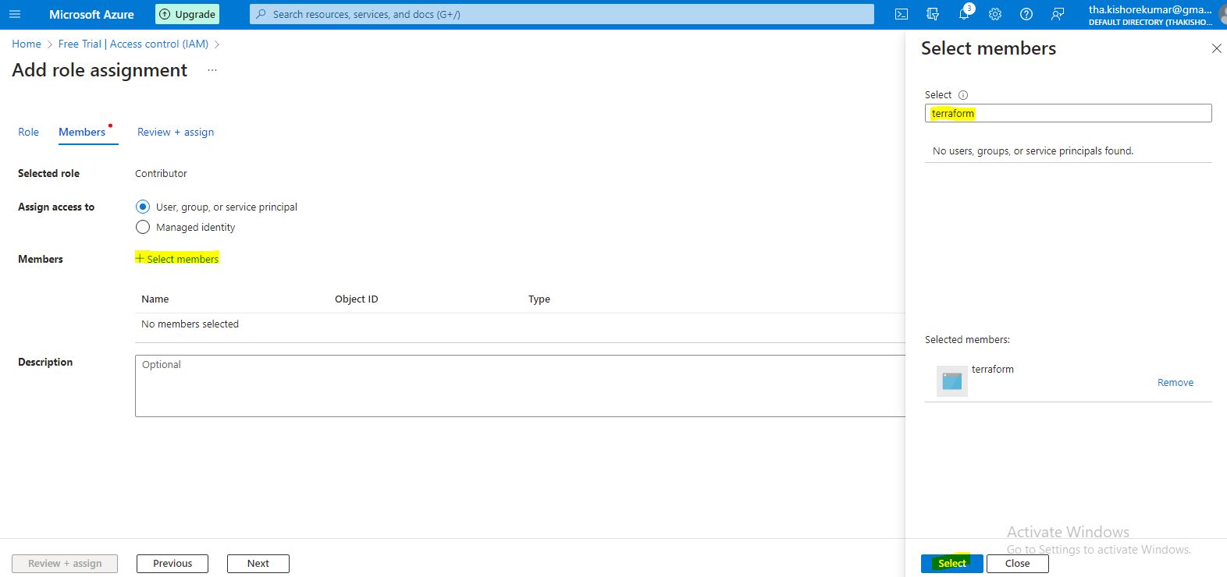Open the Directories and subscriptions filter icon
The width and height of the screenshot is (1227, 577).
(932, 14)
